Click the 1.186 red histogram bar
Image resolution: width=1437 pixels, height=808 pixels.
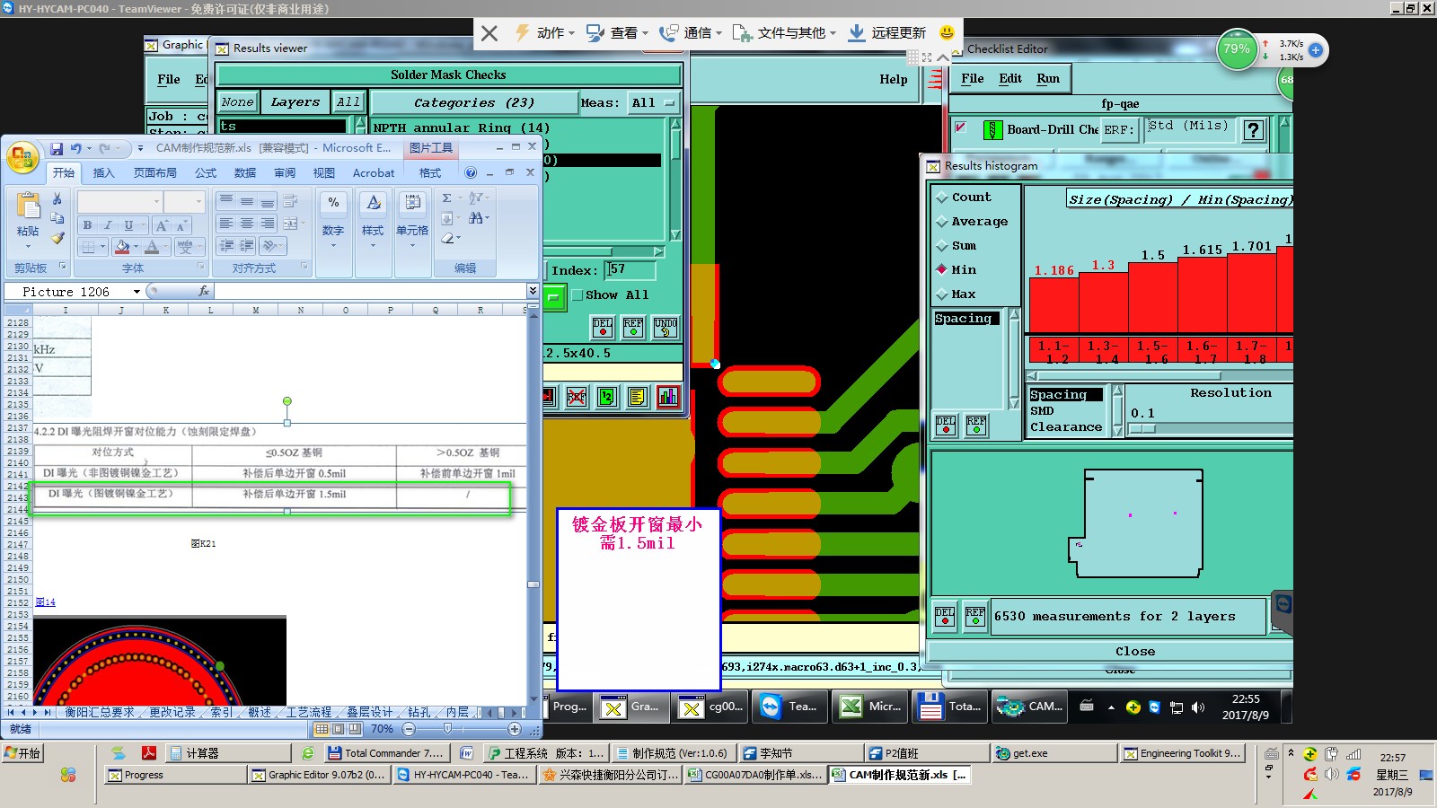[1054, 305]
